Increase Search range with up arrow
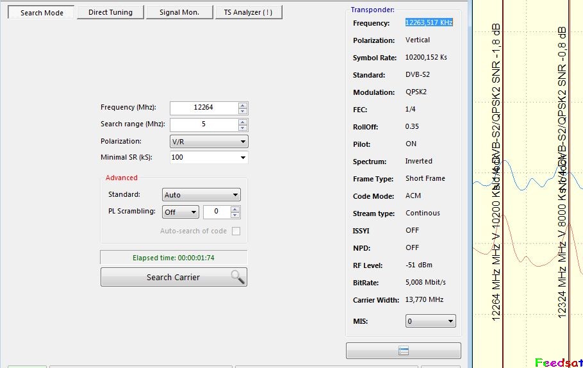The image size is (583, 368). [x=242, y=122]
